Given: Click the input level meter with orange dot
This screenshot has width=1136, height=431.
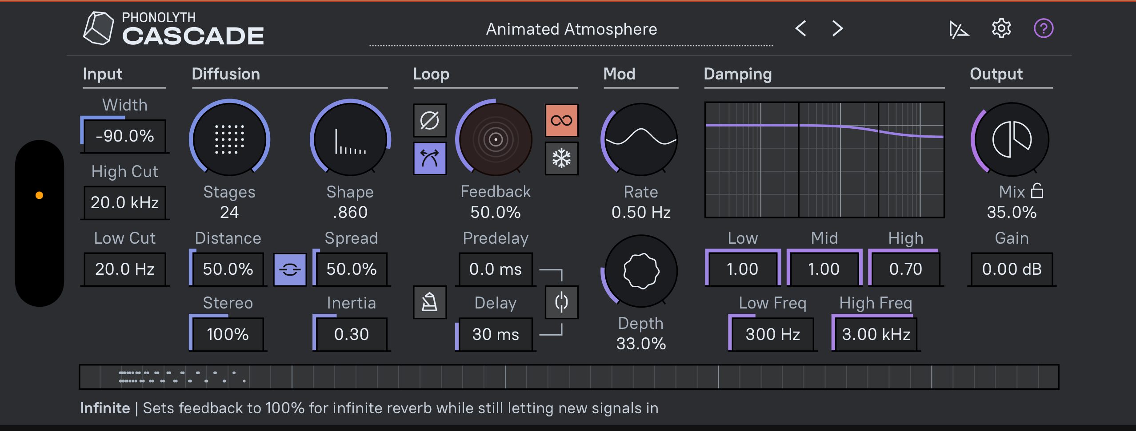Looking at the screenshot, I should [40, 223].
